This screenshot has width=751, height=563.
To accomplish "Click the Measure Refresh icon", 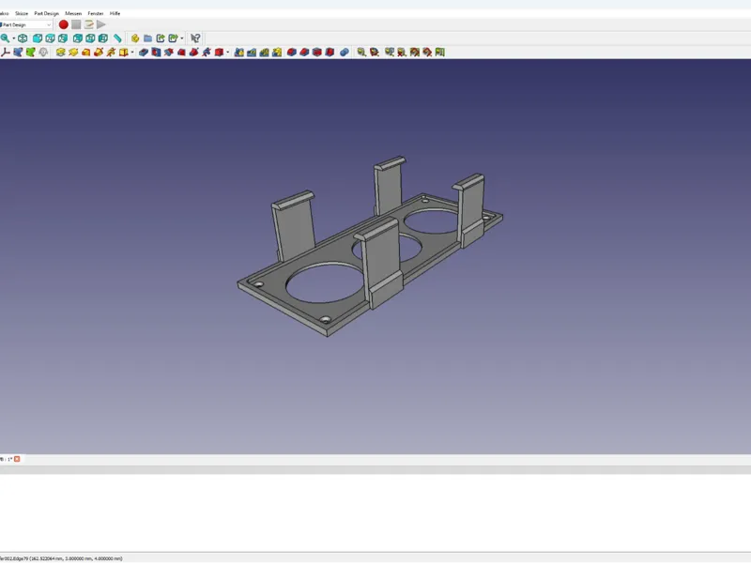I will tap(390, 53).
